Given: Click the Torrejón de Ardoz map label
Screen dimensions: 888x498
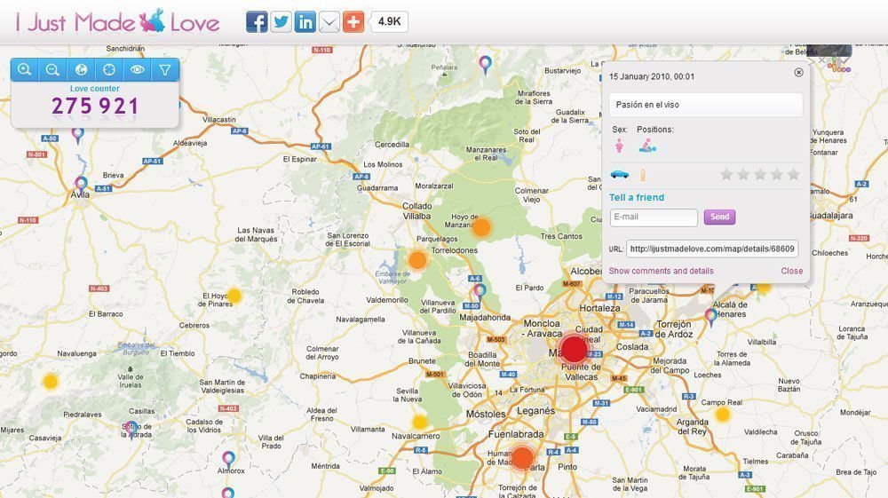Looking at the screenshot, I should [x=674, y=328].
